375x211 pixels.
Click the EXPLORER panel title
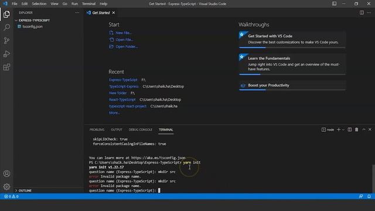26,13
